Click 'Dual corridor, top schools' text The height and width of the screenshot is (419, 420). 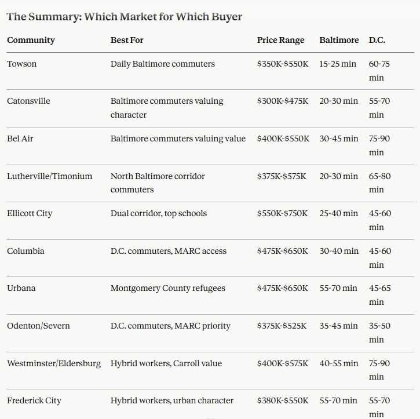point(158,213)
